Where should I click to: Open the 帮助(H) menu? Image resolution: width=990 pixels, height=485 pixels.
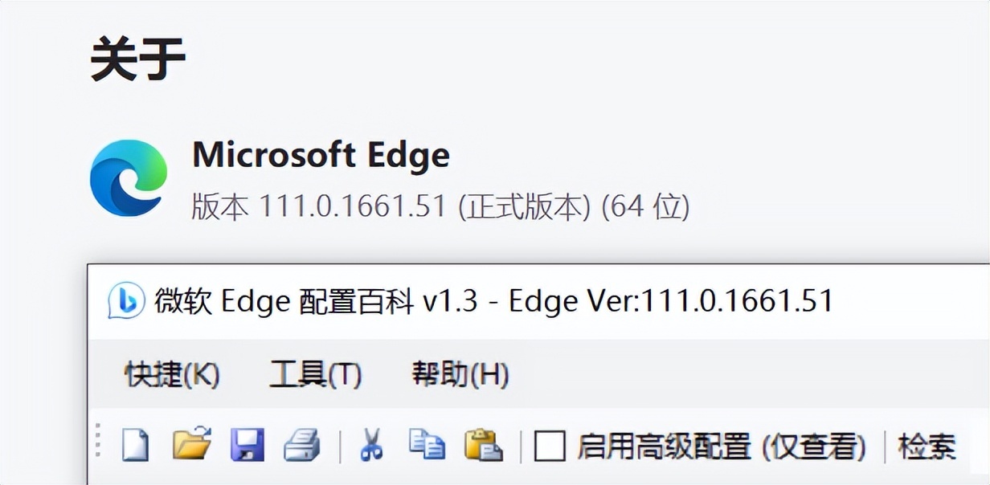(460, 375)
